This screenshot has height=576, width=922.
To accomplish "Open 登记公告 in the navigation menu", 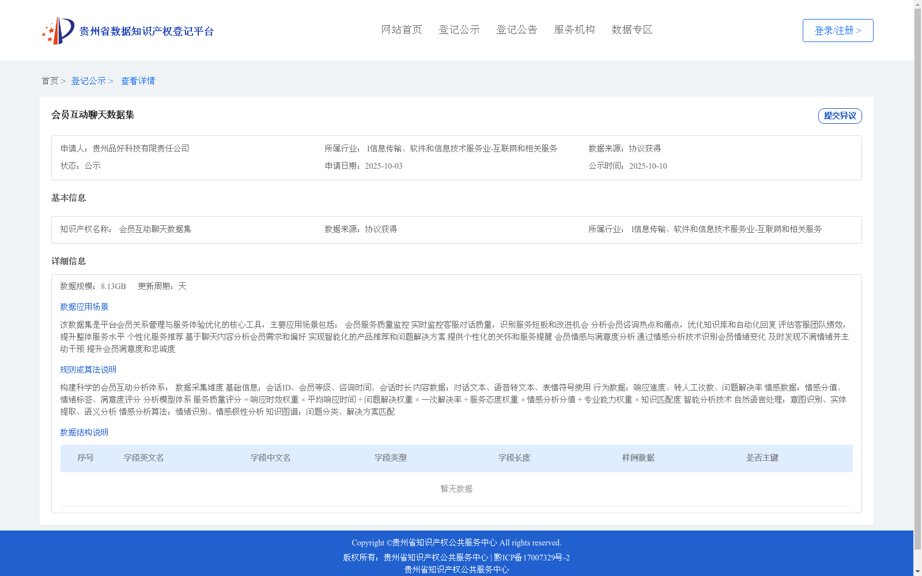I will click(517, 29).
